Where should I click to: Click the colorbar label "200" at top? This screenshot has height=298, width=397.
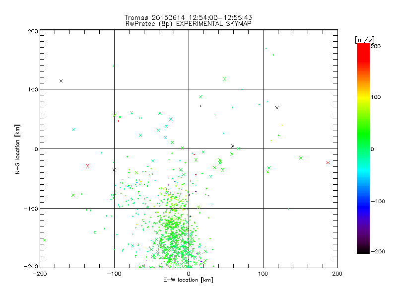376,46
